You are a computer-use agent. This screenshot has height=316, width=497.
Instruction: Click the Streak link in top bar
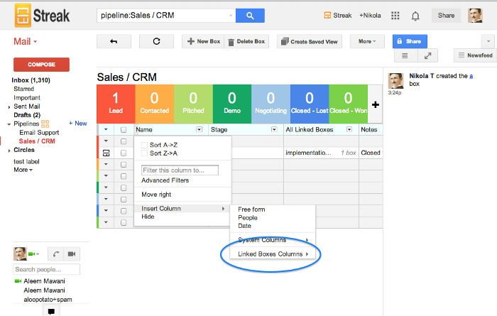point(338,15)
